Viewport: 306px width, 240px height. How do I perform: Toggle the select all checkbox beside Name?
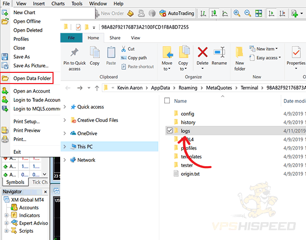167,100
